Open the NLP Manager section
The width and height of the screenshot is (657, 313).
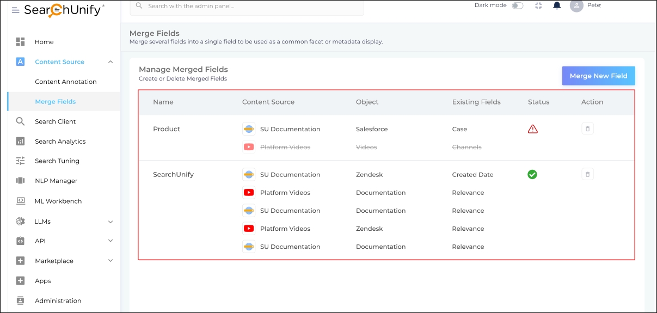click(56, 181)
